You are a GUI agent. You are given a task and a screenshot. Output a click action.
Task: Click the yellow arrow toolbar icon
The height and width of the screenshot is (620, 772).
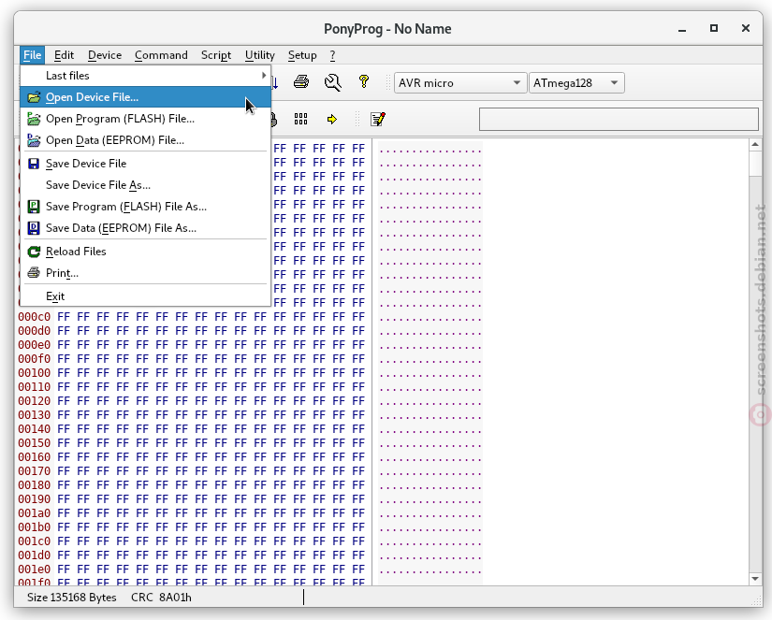332,119
